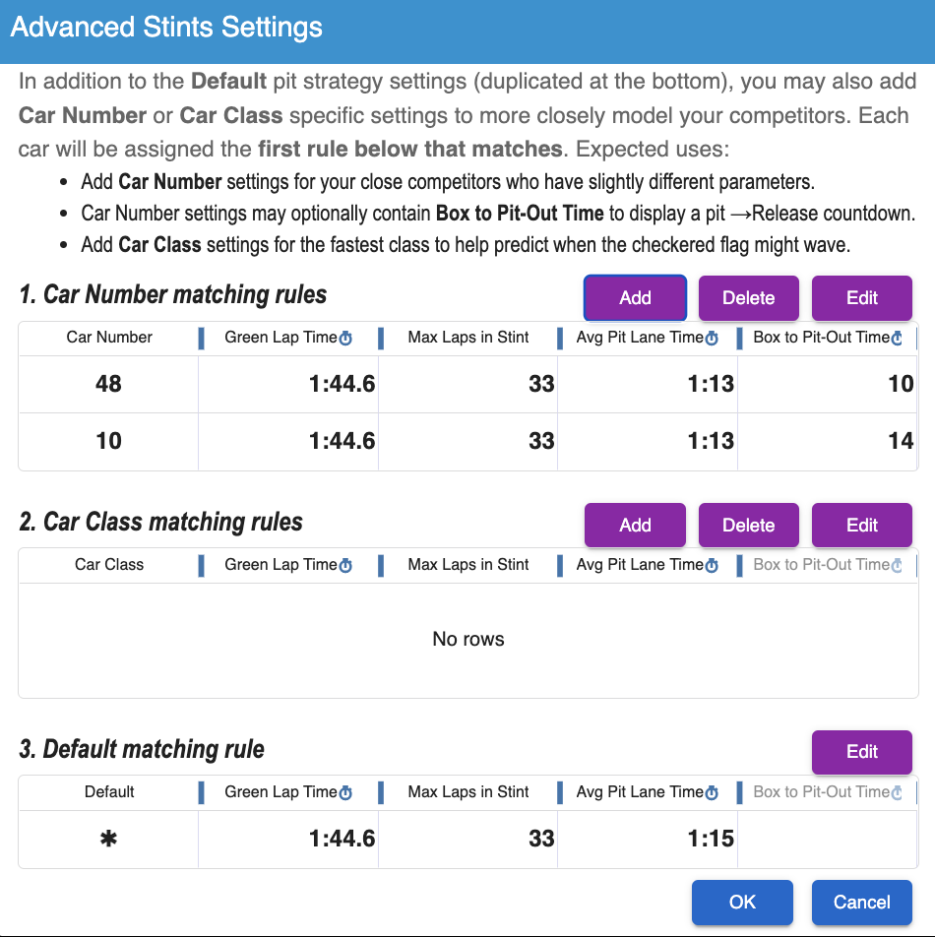This screenshot has height=937, width=935.
Task: Edit the selected Car Number rule
Action: point(861,298)
